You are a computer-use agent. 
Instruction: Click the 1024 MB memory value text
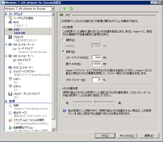[x=19, y=33]
